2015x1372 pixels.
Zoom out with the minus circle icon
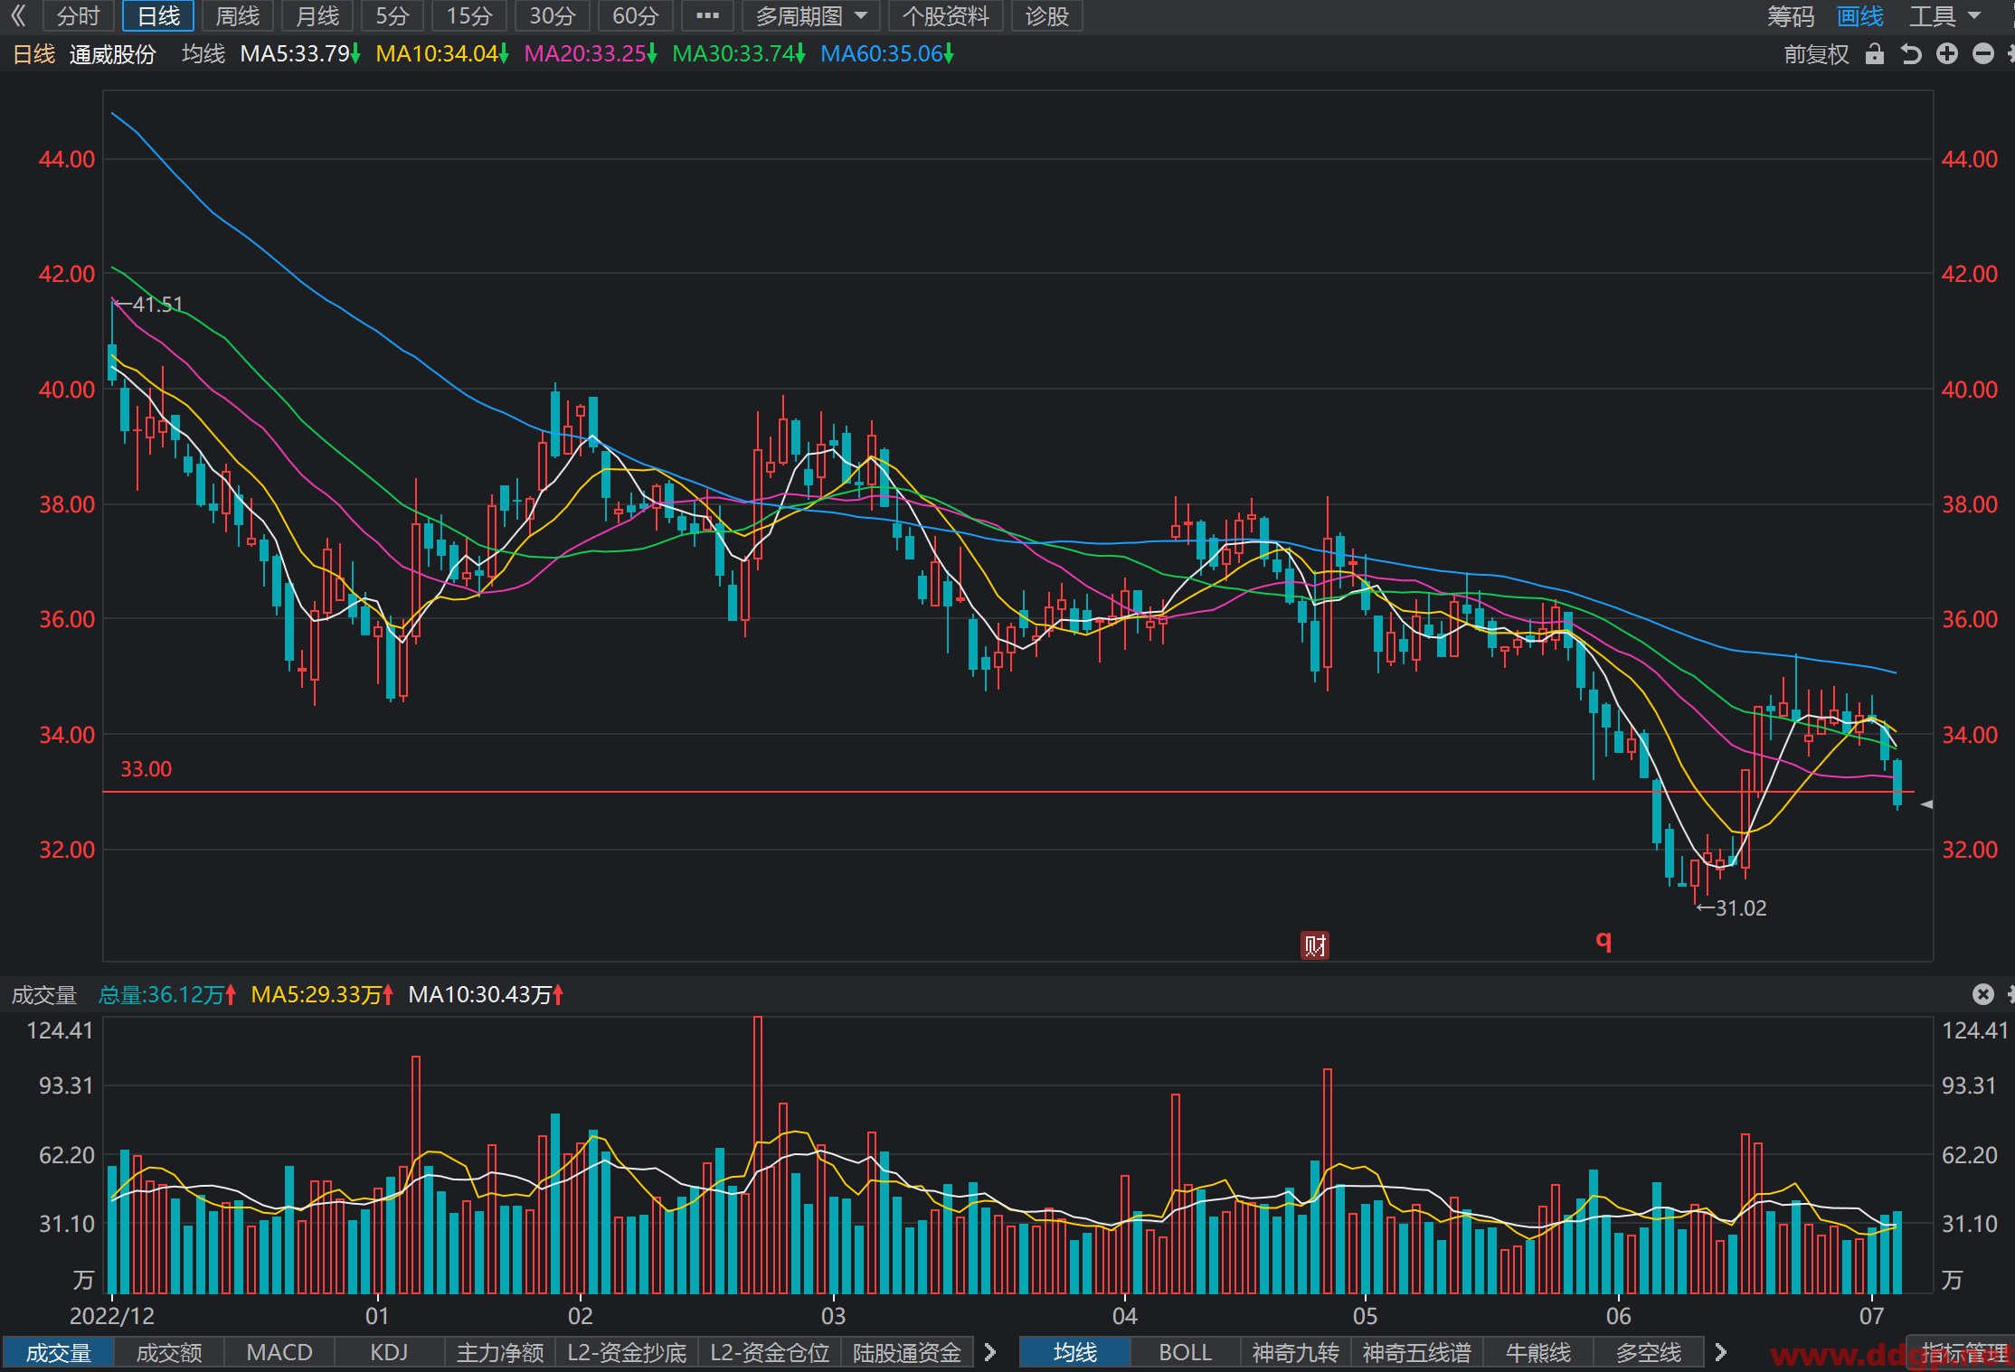(x=1983, y=54)
